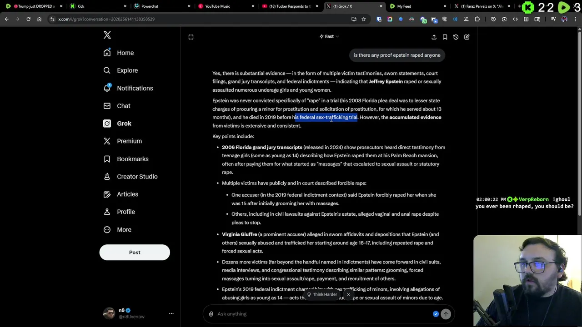Open Bookmarks in the sidebar
Screen dimensions: 582x327
tap(126, 159)
